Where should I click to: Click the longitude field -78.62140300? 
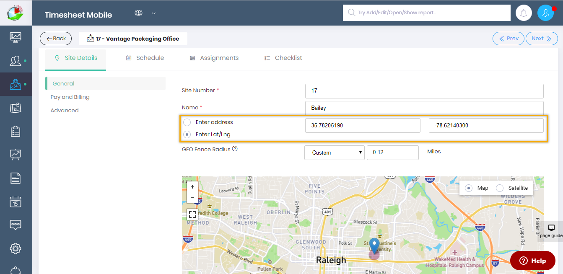point(486,125)
